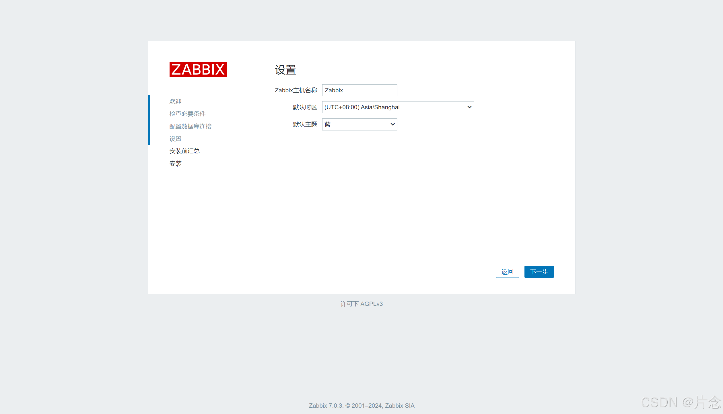Select the 安装 step in sidebar
The width and height of the screenshot is (723, 414).
175,164
